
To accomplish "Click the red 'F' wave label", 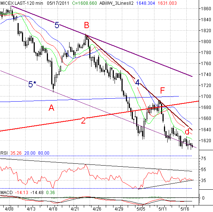I will pyautogui.click(x=162, y=91).
